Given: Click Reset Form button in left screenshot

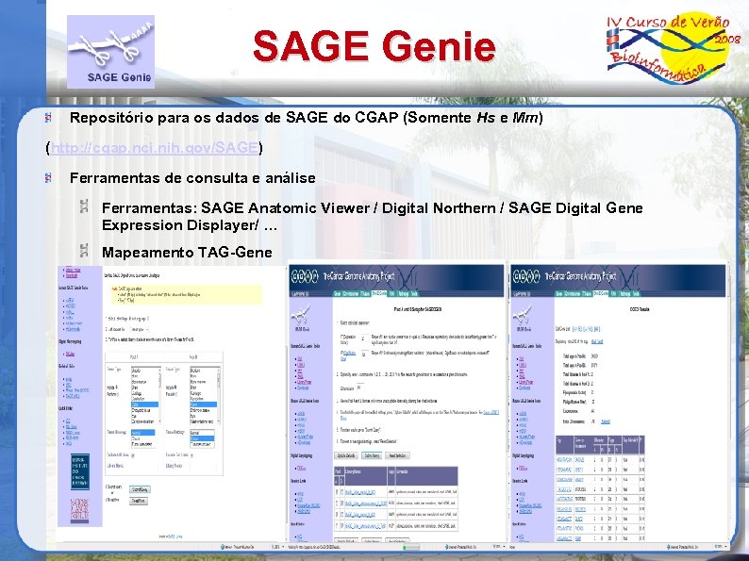Looking at the screenshot, I should (139, 501).
